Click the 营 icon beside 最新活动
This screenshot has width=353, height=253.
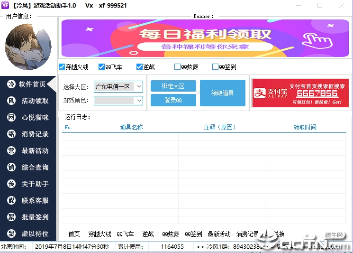(x=11, y=150)
